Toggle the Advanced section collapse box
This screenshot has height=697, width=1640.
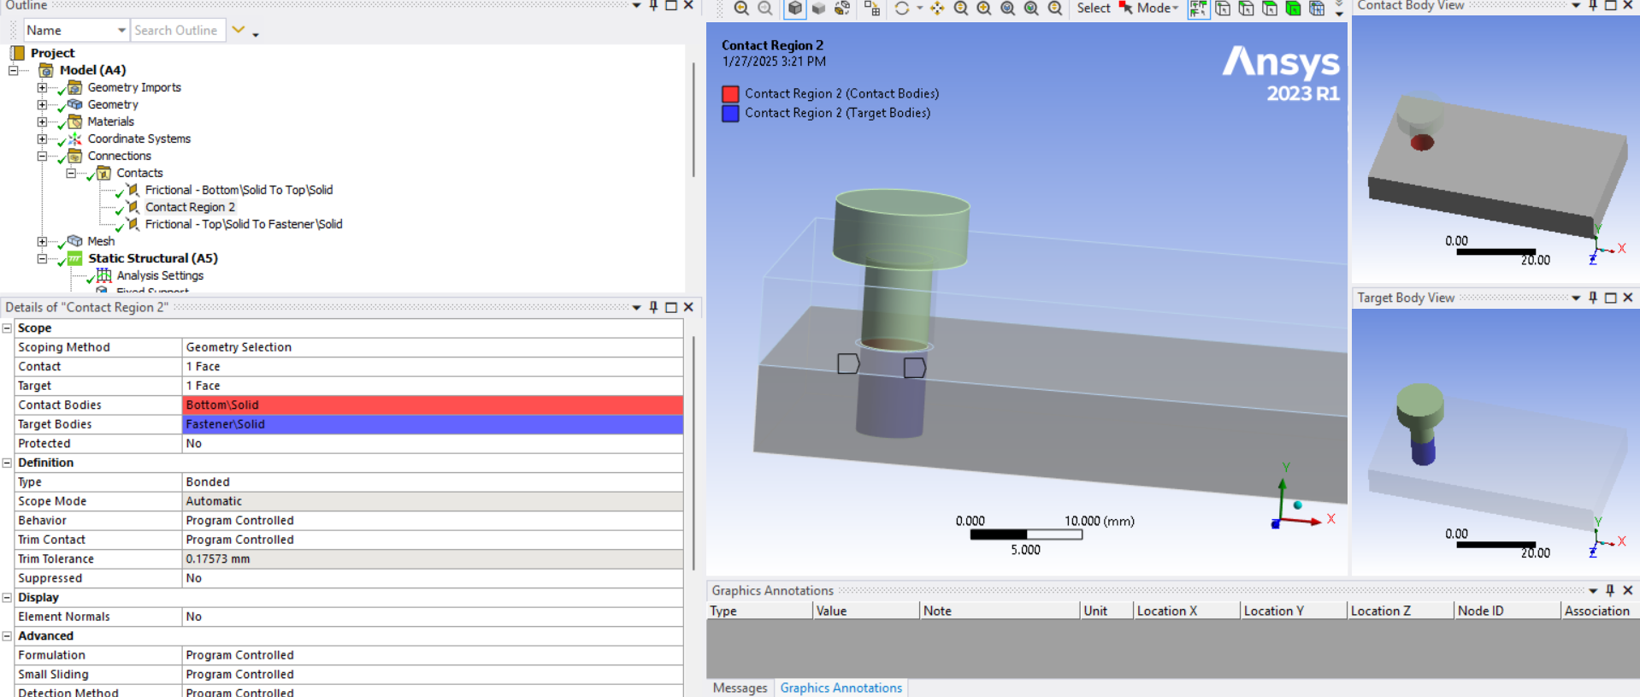pyautogui.click(x=7, y=636)
